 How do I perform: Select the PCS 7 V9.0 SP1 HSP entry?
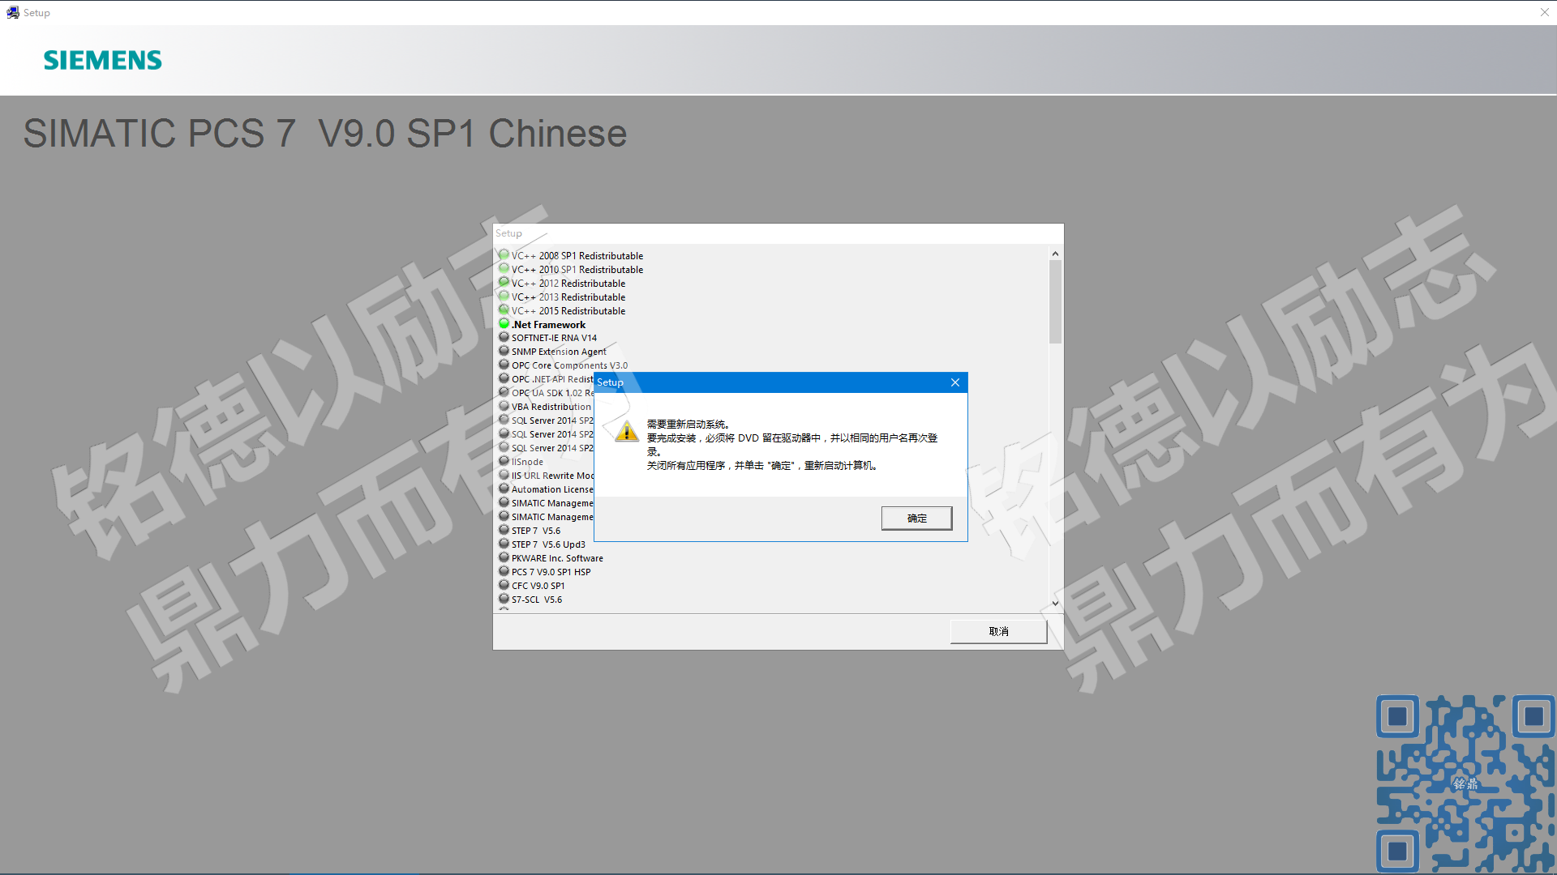pos(551,573)
